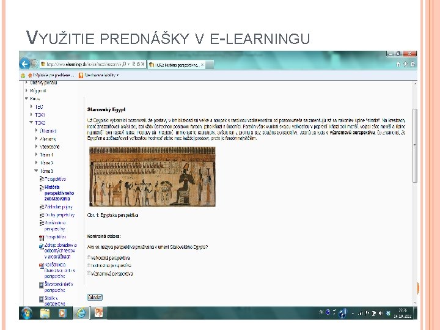Click the volume speaker icon in system tray
Image resolution: width=440 pixels, height=330 pixels.
coord(381,313)
